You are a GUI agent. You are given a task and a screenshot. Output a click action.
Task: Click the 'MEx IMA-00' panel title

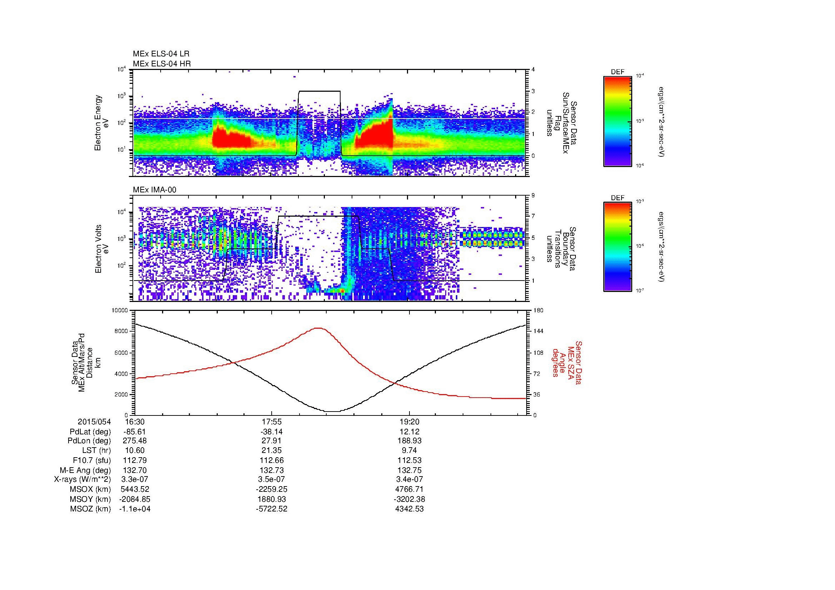point(155,190)
